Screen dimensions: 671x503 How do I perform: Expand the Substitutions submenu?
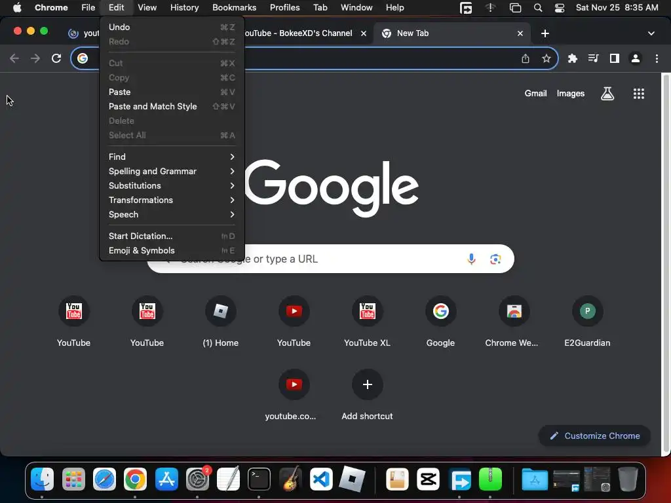tap(172, 185)
